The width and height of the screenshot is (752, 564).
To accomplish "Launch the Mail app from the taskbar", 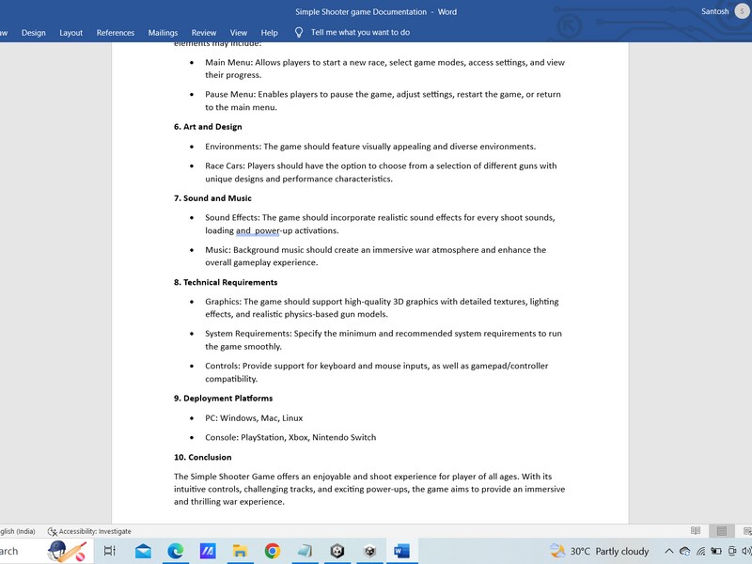I will point(143,551).
